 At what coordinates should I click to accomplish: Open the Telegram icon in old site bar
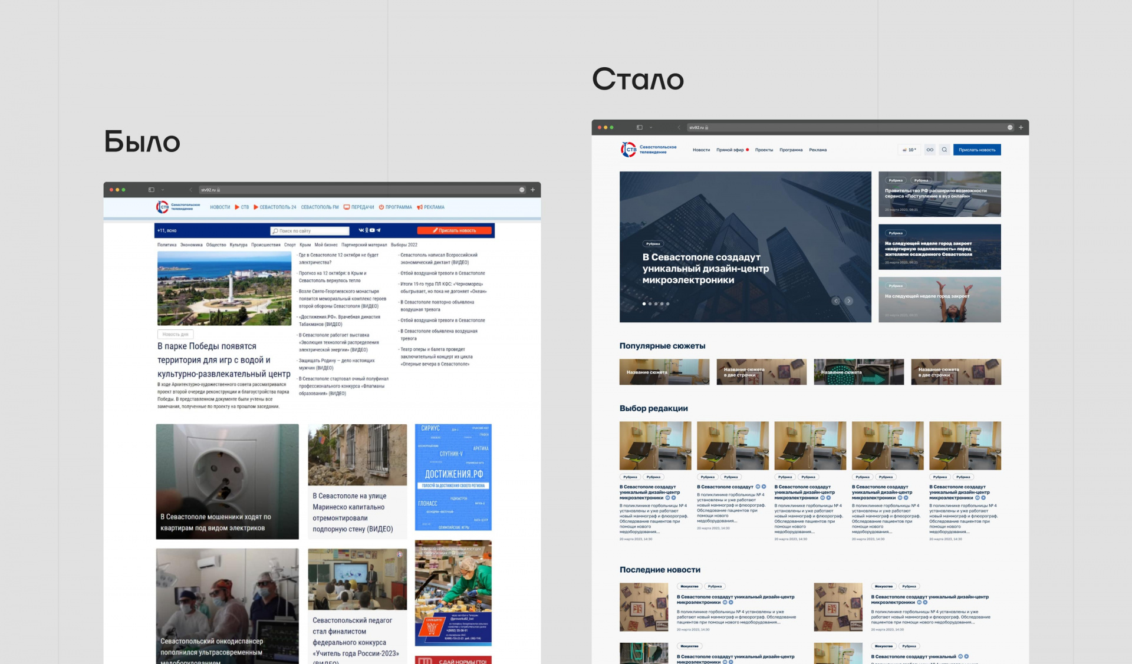click(379, 230)
